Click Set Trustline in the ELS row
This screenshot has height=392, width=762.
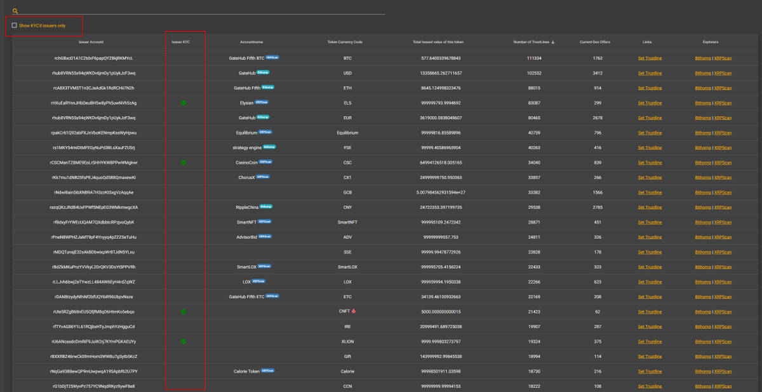point(650,103)
